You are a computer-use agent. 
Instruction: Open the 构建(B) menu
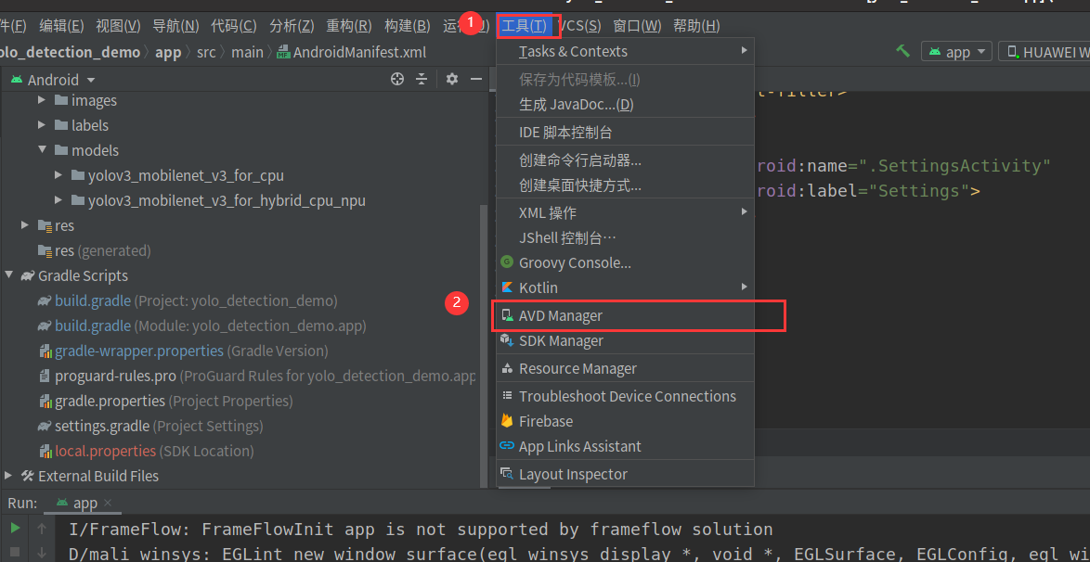[408, 26]
